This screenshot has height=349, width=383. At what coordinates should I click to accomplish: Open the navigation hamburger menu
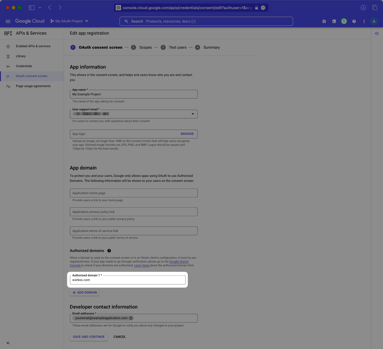click(8, 21)
